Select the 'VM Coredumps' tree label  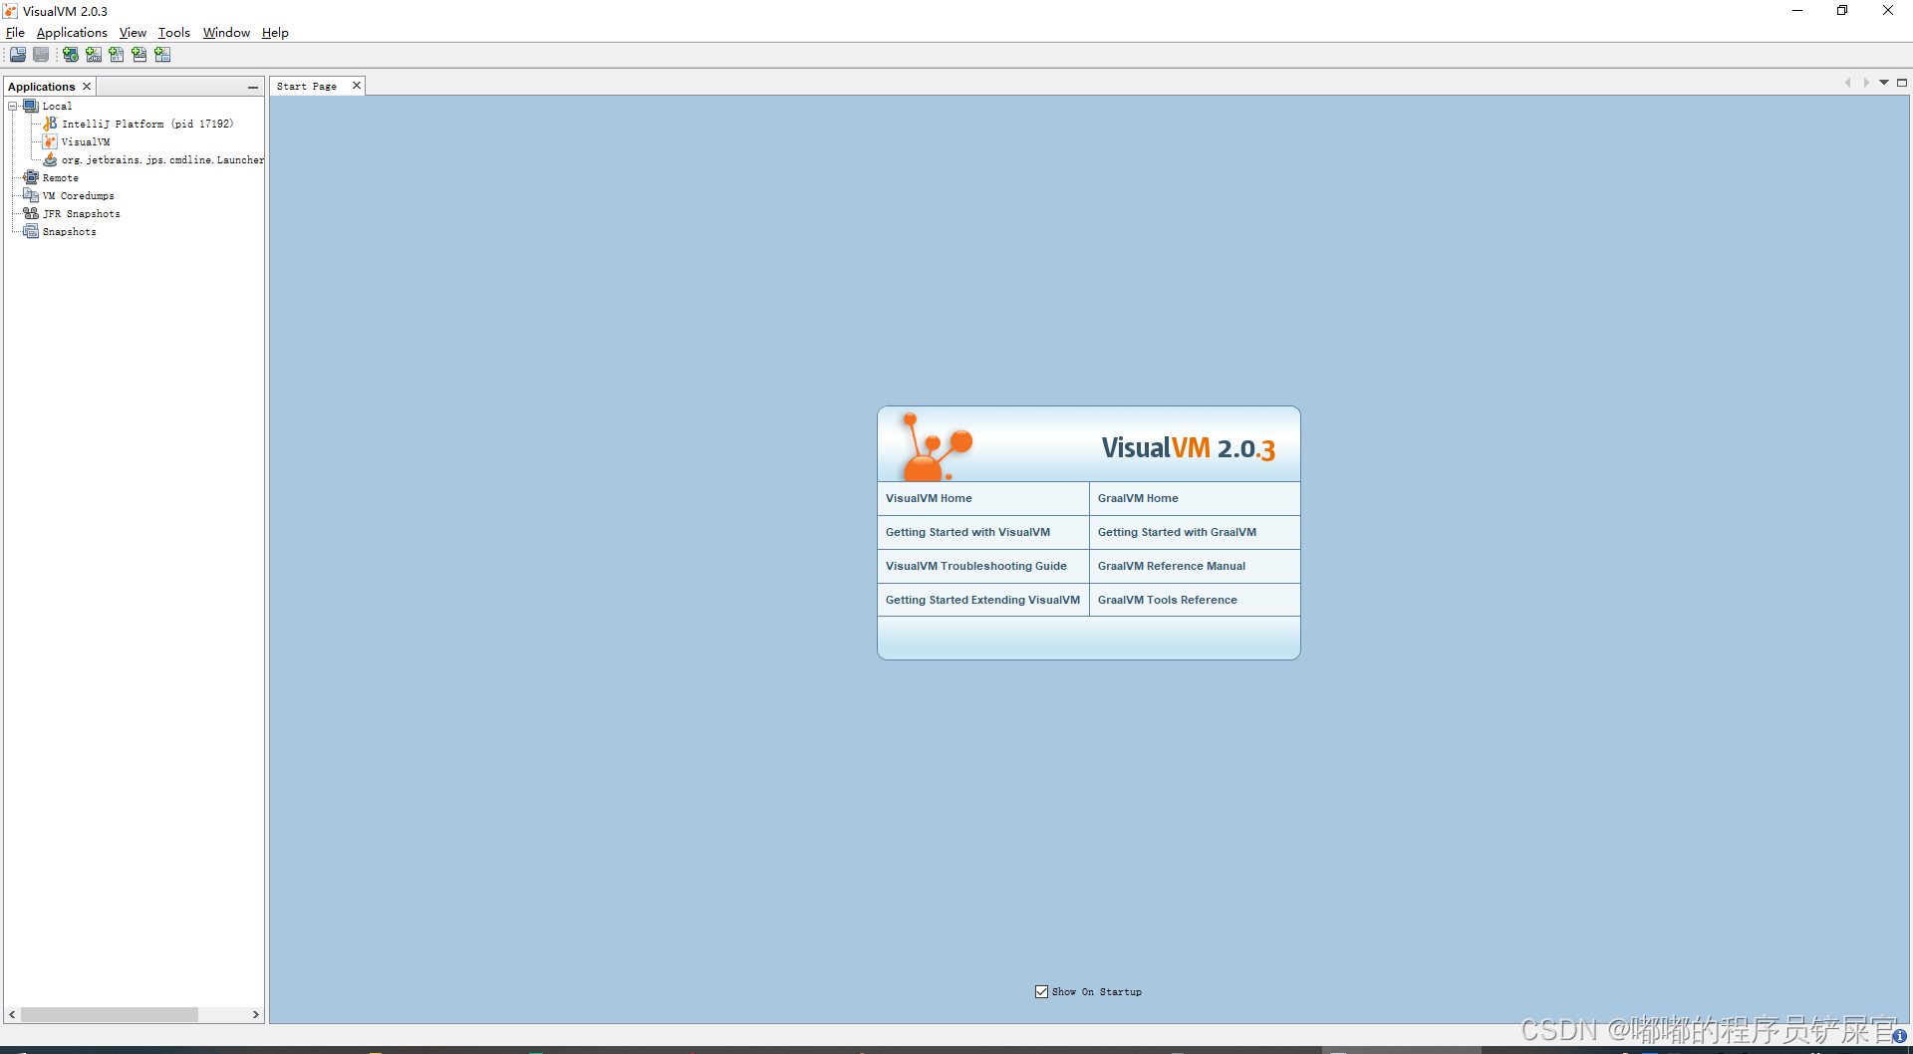click(78, 195)
